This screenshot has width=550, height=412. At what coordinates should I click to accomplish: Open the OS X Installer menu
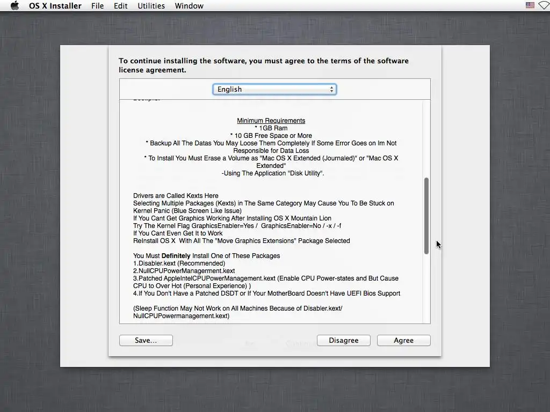[55, 5]
